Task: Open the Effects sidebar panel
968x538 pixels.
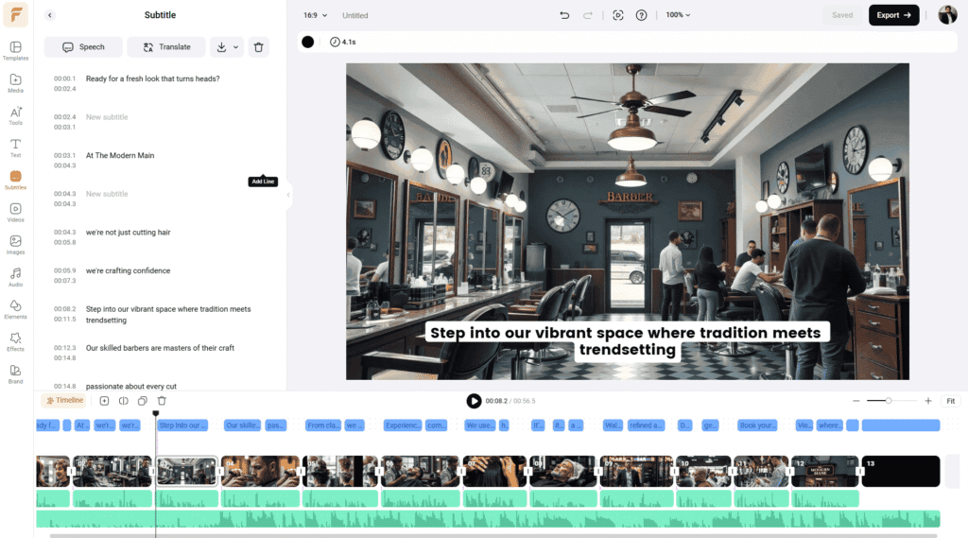Action: tap(15, 341)
